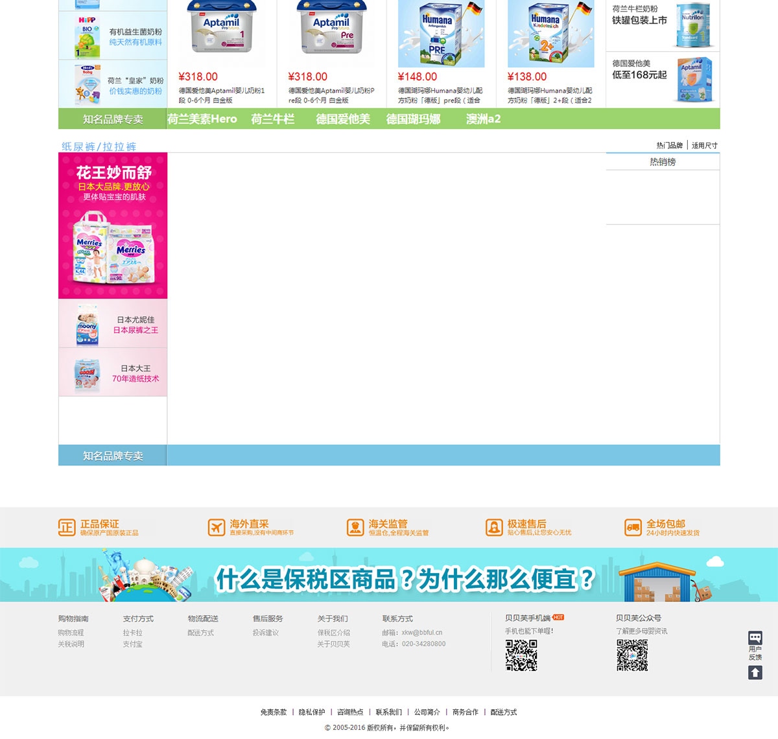Click the HOT badge next to 贝贝芙手机端

click(x=558, y=617)
